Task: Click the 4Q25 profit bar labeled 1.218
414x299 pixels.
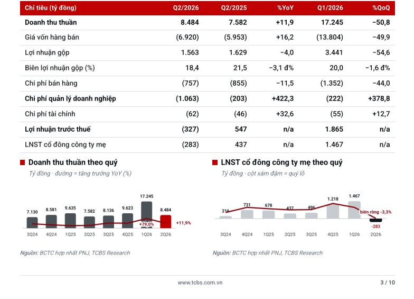Action: point(333,212)
